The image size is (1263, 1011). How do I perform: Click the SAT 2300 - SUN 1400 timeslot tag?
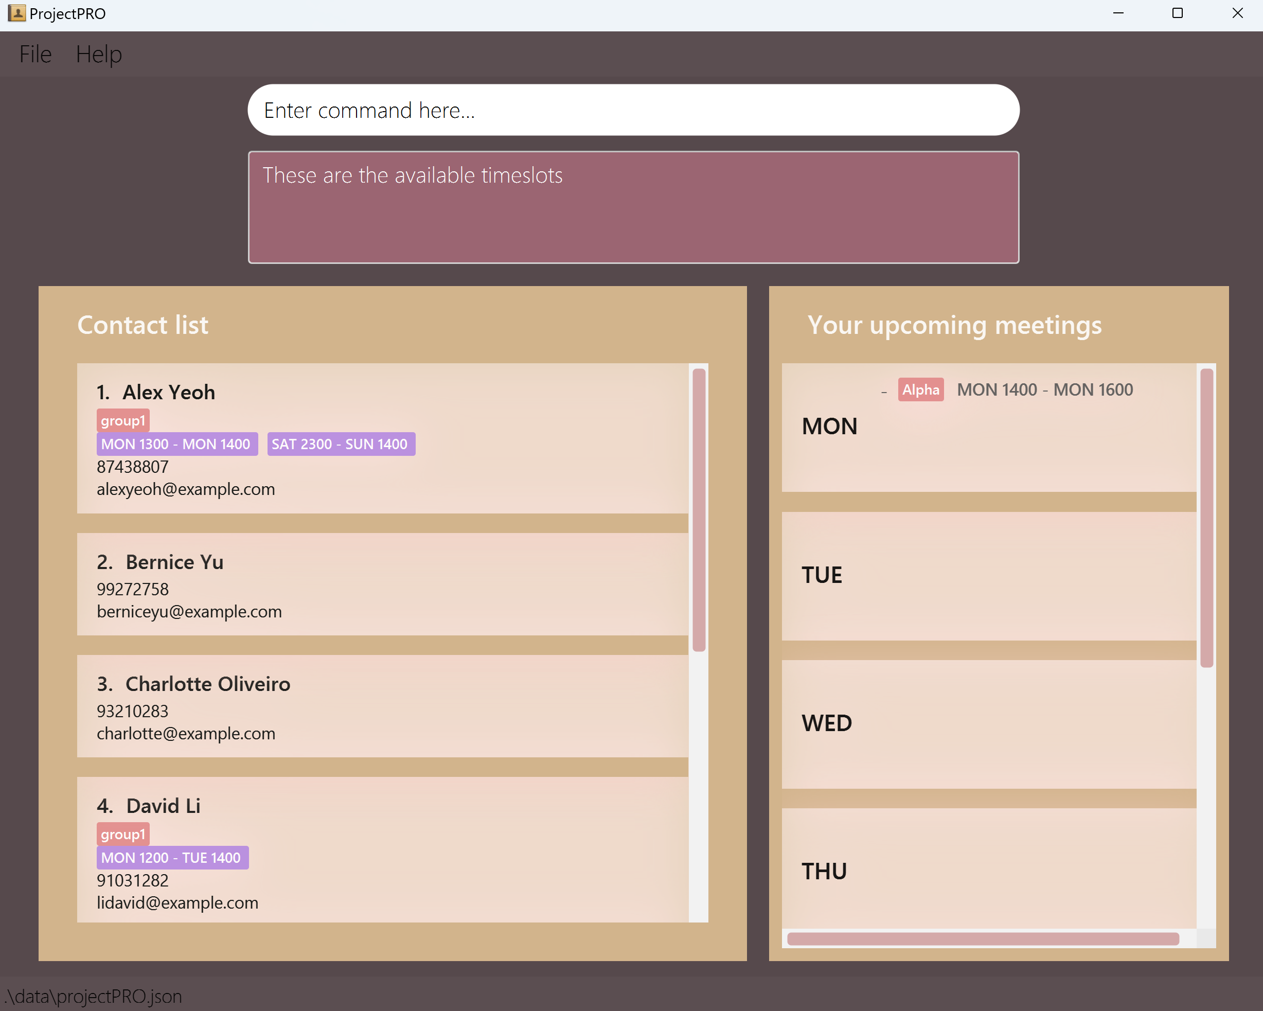[x=341, y=444]
